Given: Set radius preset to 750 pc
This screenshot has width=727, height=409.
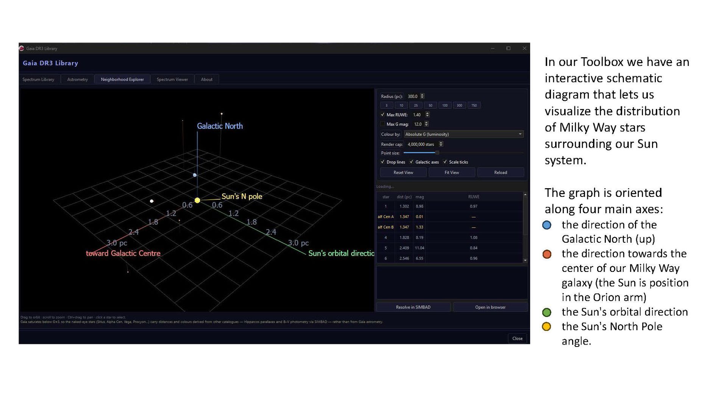Looking at the screenshot, I should pyautogui.click(x=474, y=105).
